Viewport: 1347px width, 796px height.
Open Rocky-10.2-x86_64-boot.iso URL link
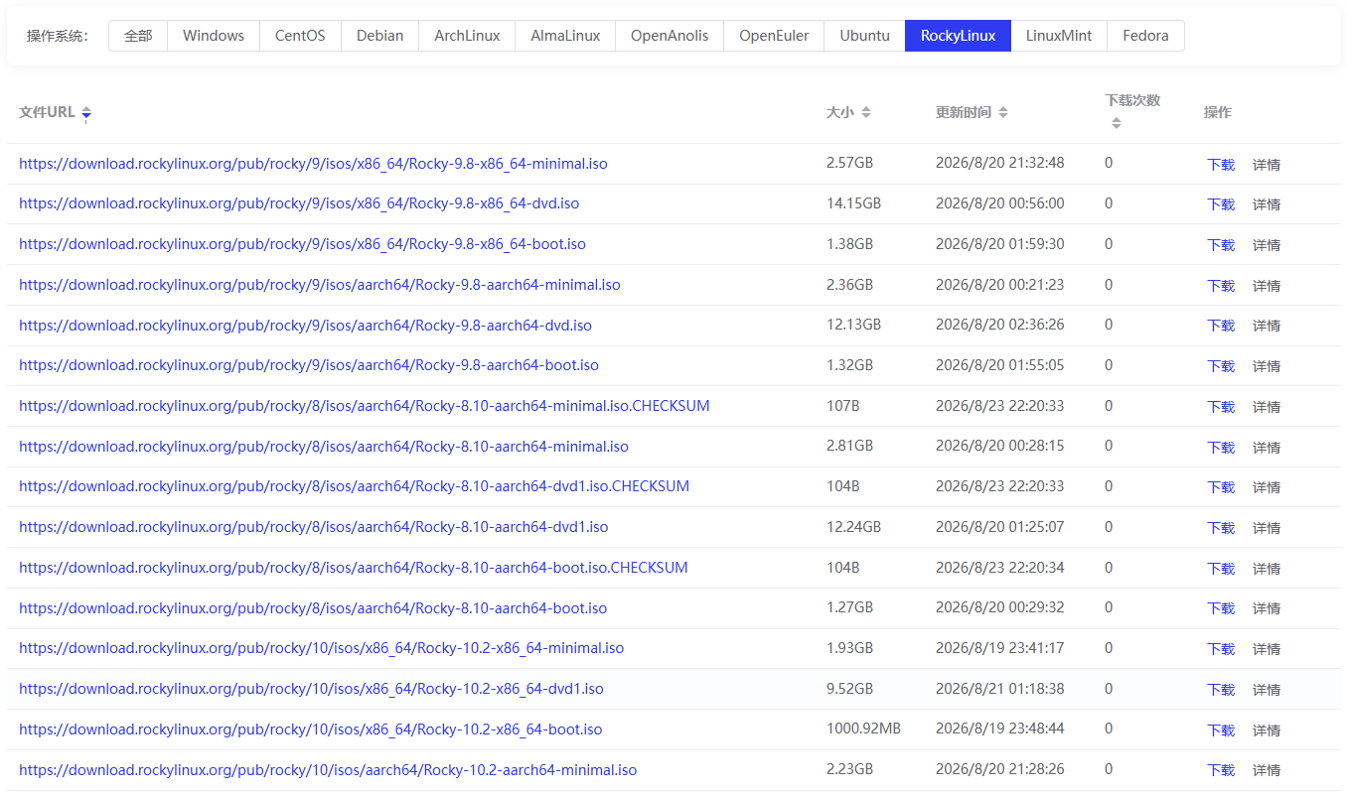tap(311, 730)
